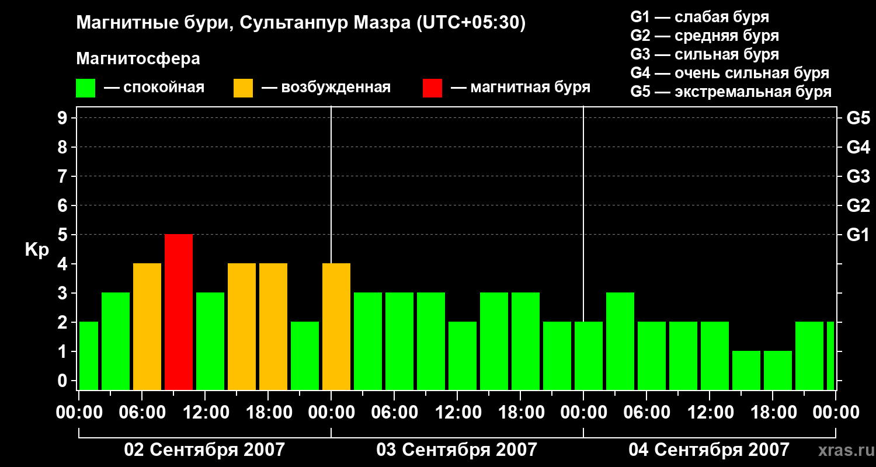Select Kp 3 green bar on 04 Сентября
This screenshot has width=876, height=467.
[x=620, y=341]
